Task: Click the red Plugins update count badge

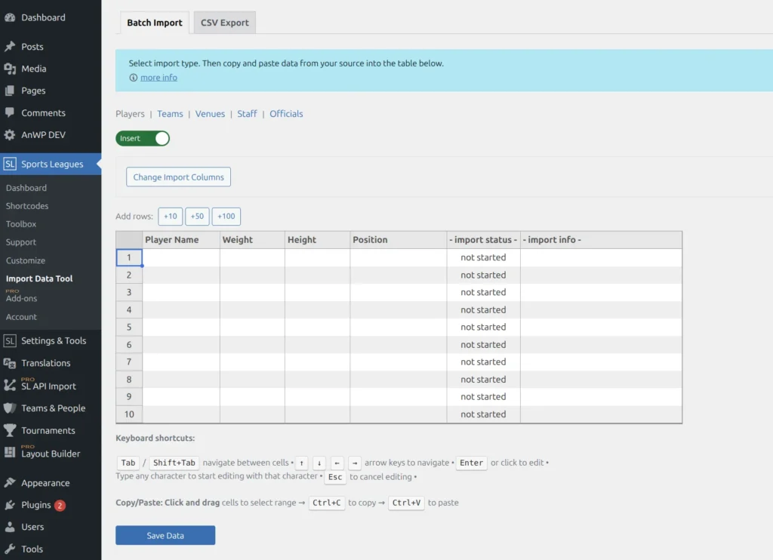Action: 60,505
